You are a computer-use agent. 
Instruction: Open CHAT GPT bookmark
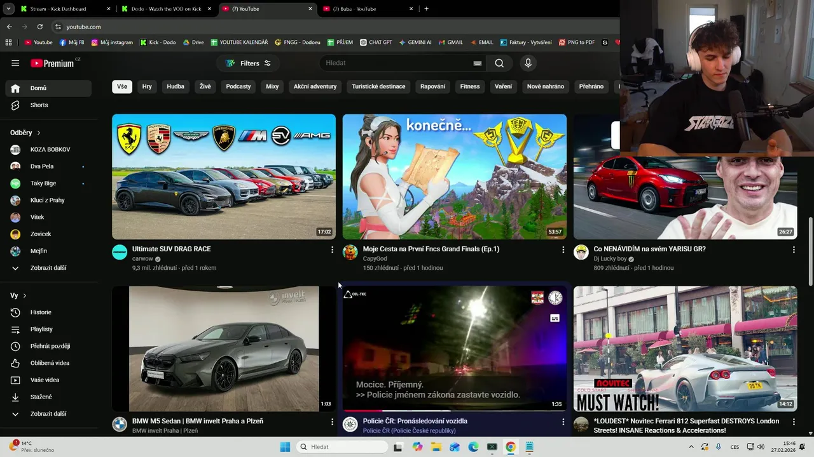click(376, 43)
